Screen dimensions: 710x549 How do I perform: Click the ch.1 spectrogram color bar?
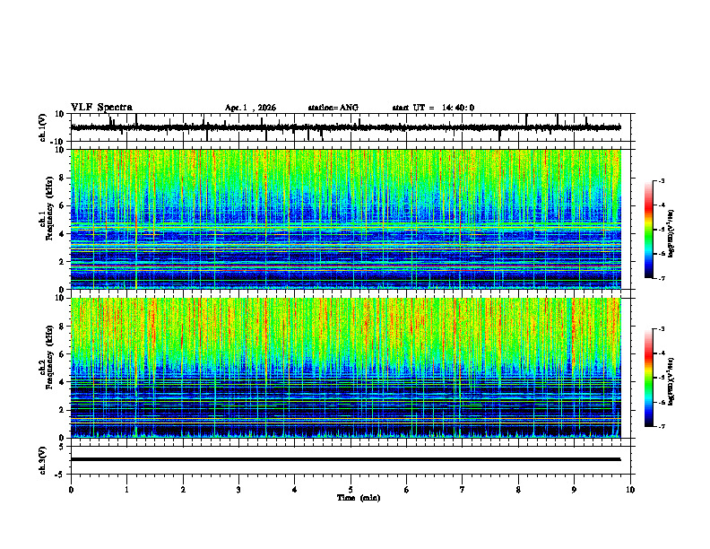[649, 230]
